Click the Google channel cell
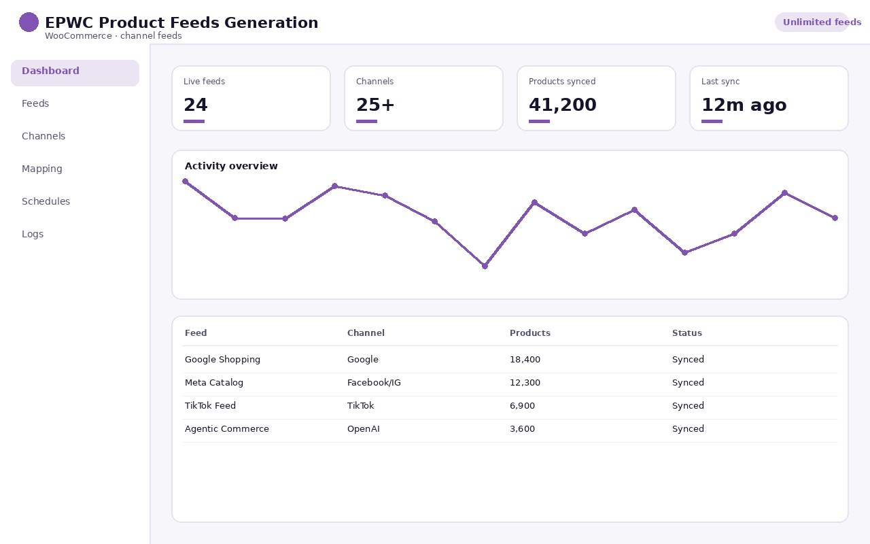The width and height of the screenshot is (870, 544). coord(363,360)
